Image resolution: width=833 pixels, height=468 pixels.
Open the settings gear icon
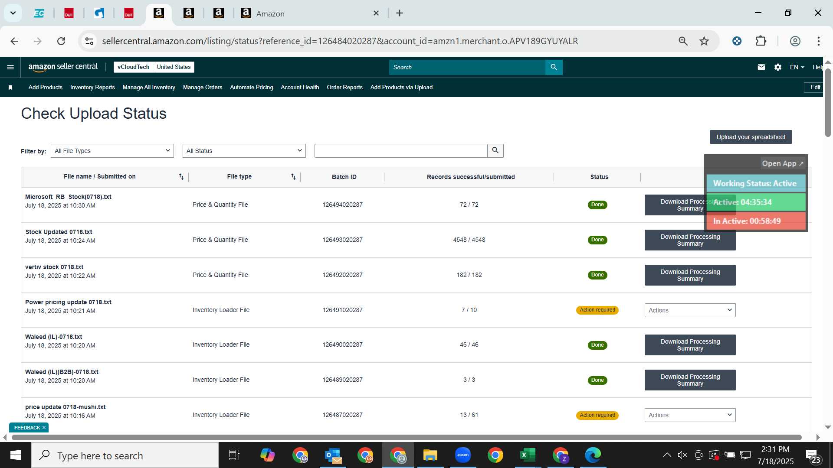pyautogui.click(x=777, y=67)
